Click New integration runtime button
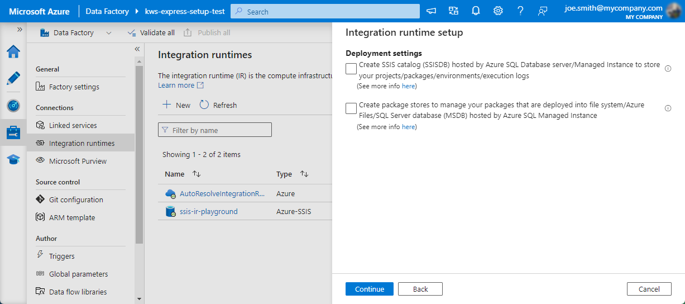Image resolution: width=685 pixels, height=304 pixels. pos(176,105)
